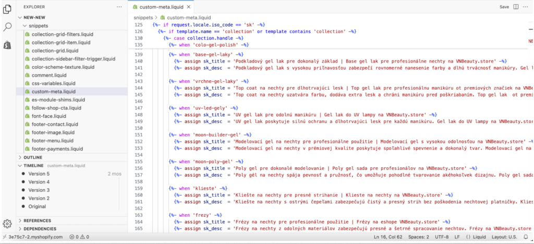Click the Explorer more actions ellipsis
Screen dimensions: 534x244
119,7
